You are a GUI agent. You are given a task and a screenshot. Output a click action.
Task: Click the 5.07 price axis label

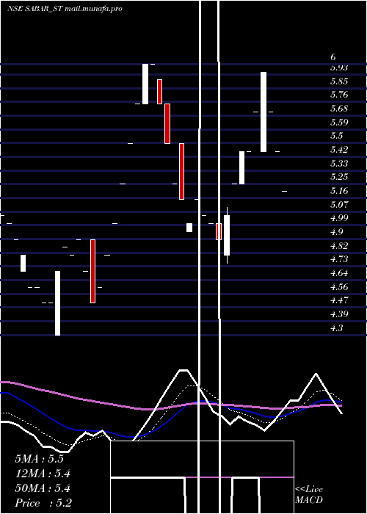point(339,205)
